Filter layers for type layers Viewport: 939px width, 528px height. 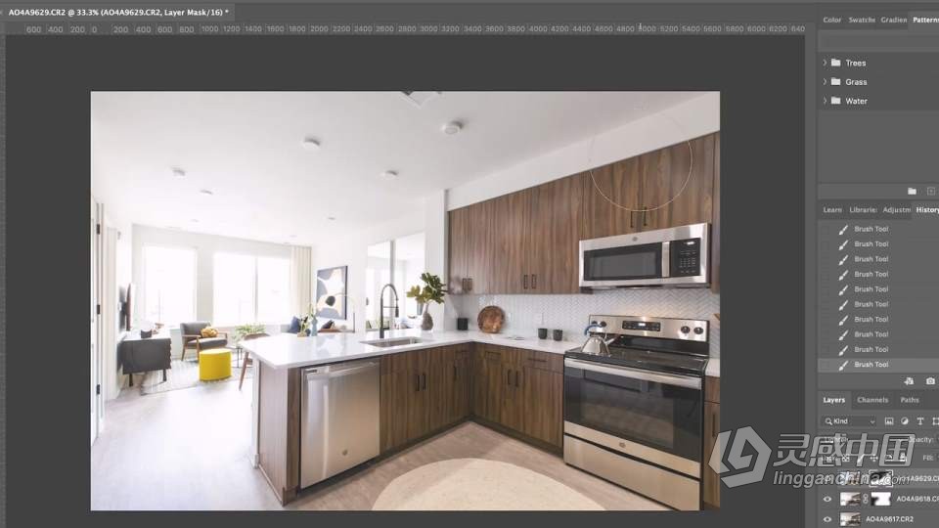pyautogui.click(x=920, y=421)
